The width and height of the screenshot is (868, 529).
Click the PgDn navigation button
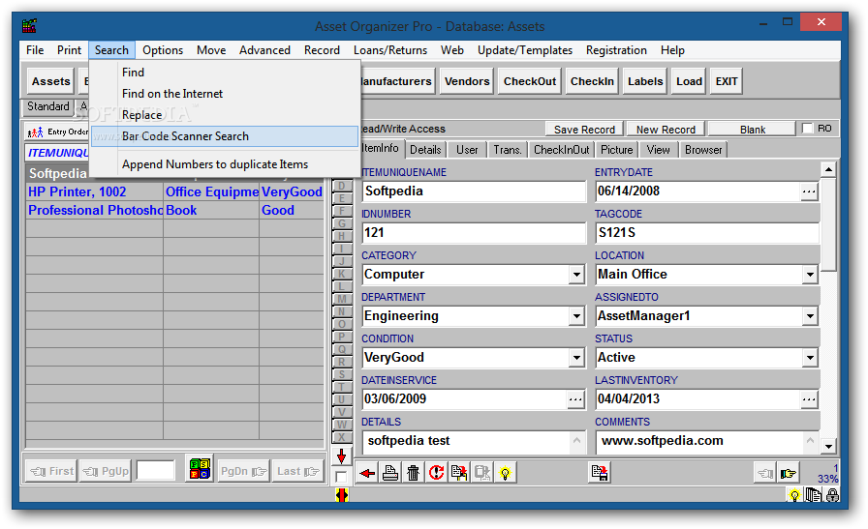(x=243, y=472)
